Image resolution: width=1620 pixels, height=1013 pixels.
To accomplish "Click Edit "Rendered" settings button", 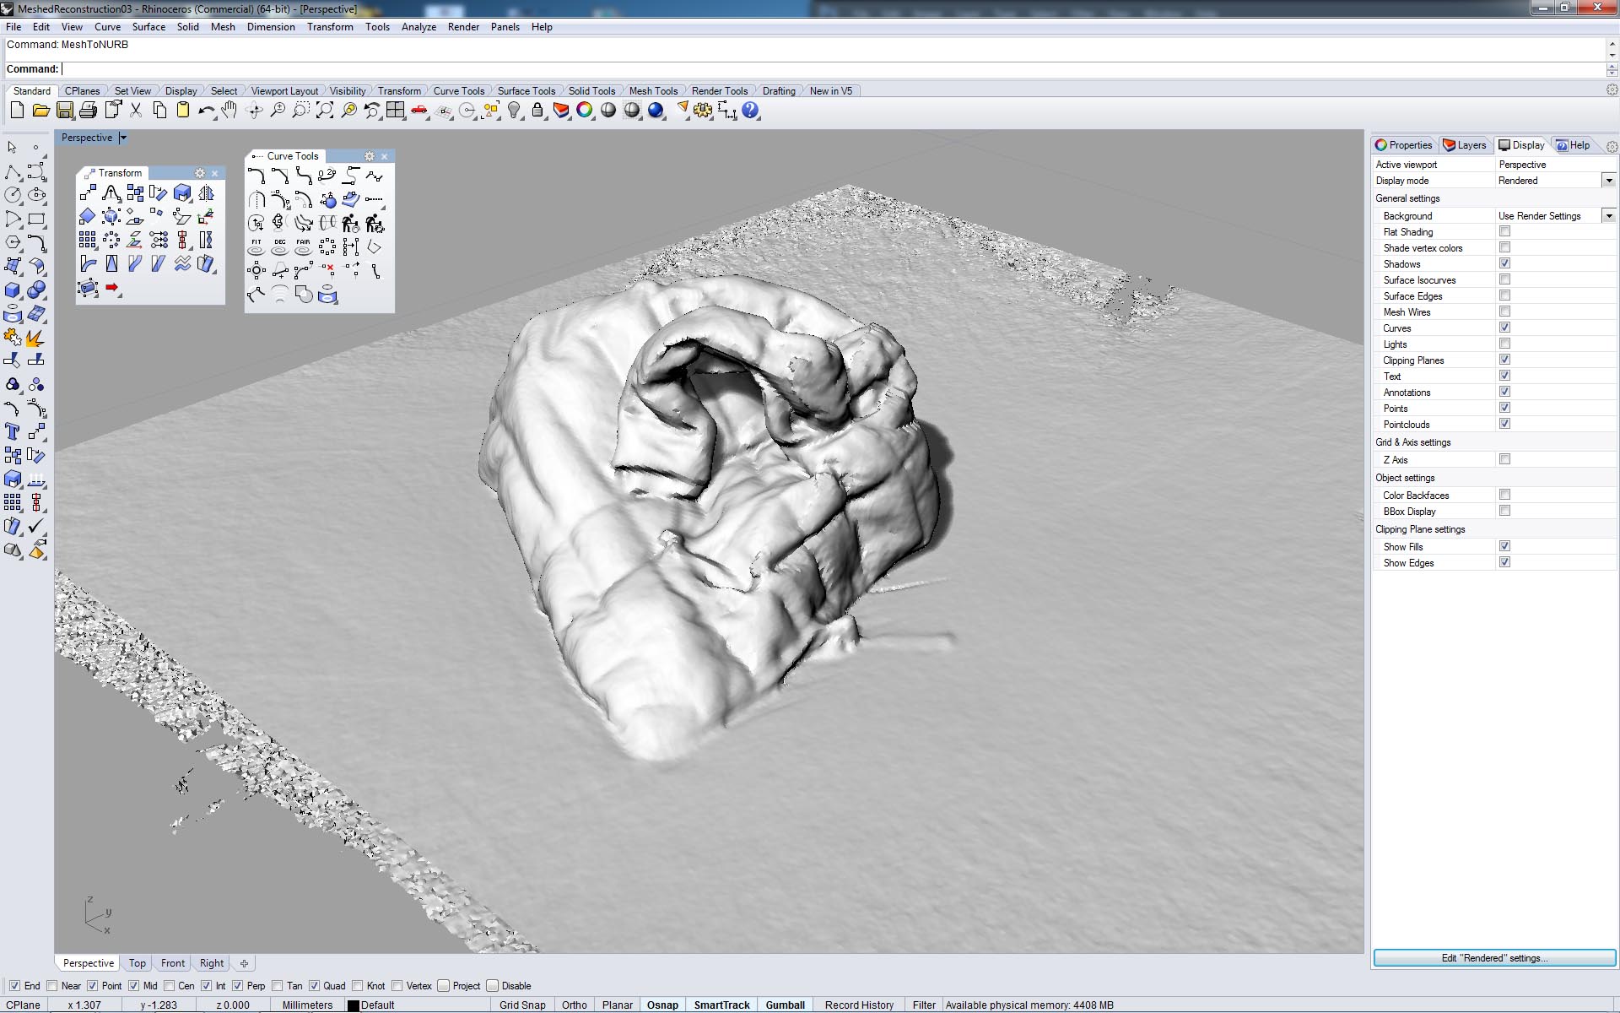I will click(1494, 958).
